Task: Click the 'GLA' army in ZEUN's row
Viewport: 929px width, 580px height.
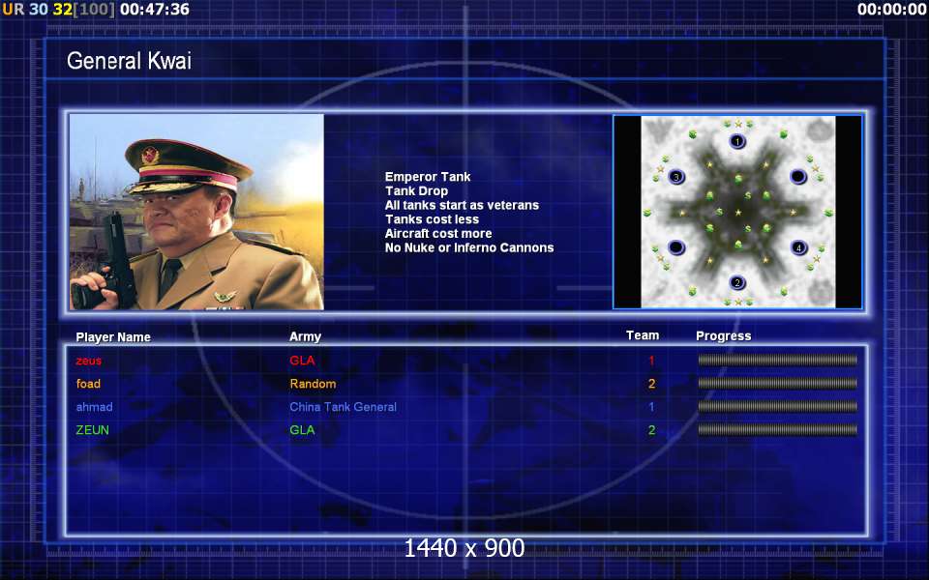Action: click(302, 429)
